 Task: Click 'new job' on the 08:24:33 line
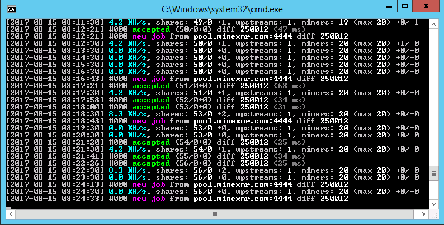tap(149, 199)
